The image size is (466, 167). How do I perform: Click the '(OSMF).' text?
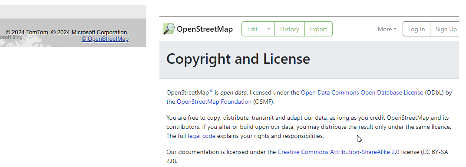264,102
